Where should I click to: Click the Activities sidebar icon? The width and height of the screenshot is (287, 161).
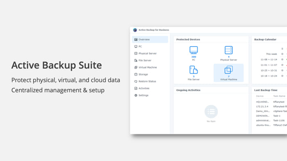136,88
